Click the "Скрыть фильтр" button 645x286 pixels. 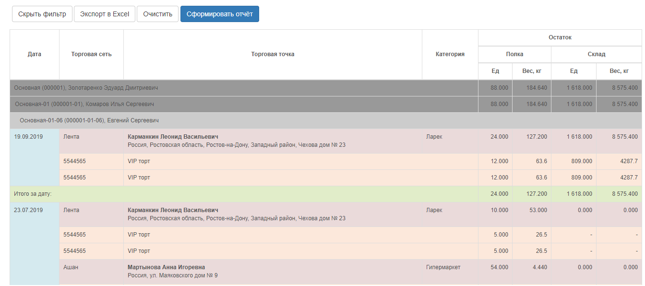[42, 14]
